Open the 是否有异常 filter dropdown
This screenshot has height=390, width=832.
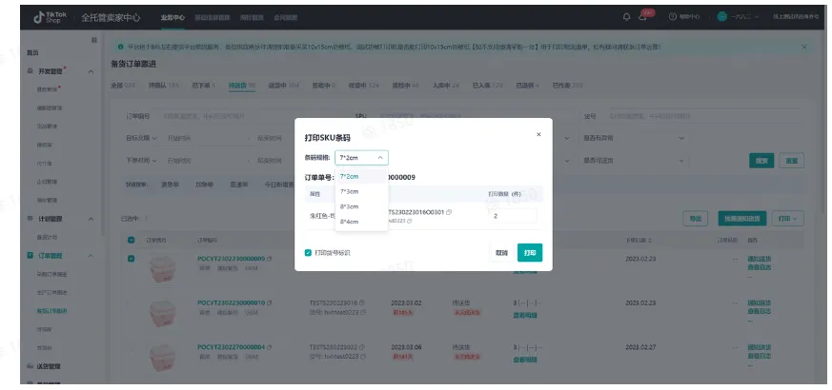click(x=634, y=138)
